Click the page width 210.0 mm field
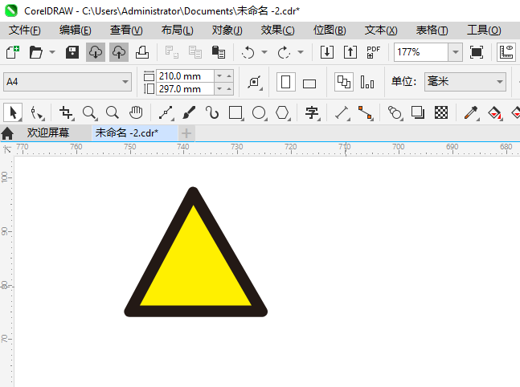520x387 pixels. (185, 76)
